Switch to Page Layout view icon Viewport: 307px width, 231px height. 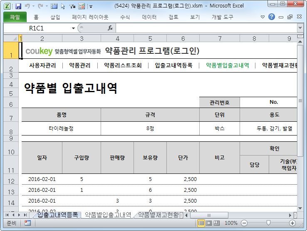pyautogui.click(x=209, y=223)
